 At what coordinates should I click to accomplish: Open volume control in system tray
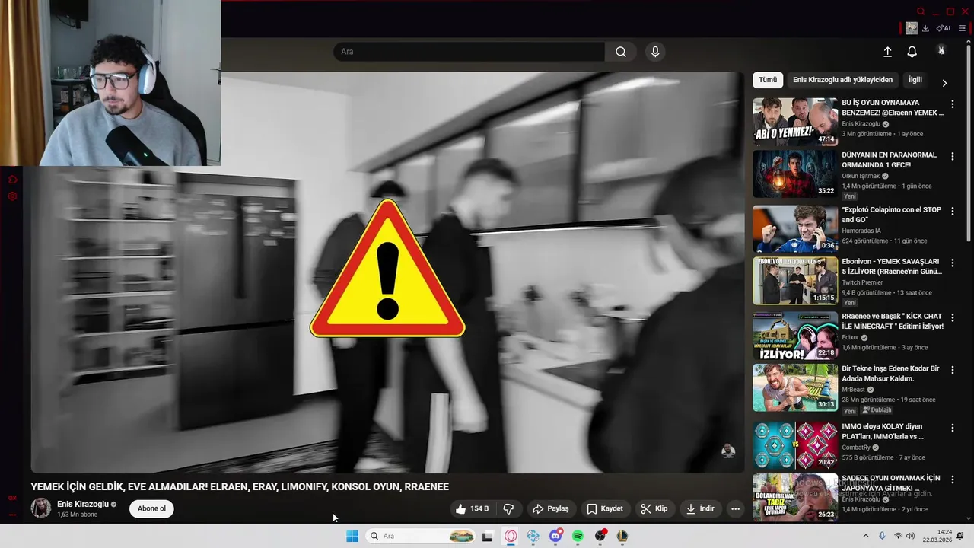point(911,536)
